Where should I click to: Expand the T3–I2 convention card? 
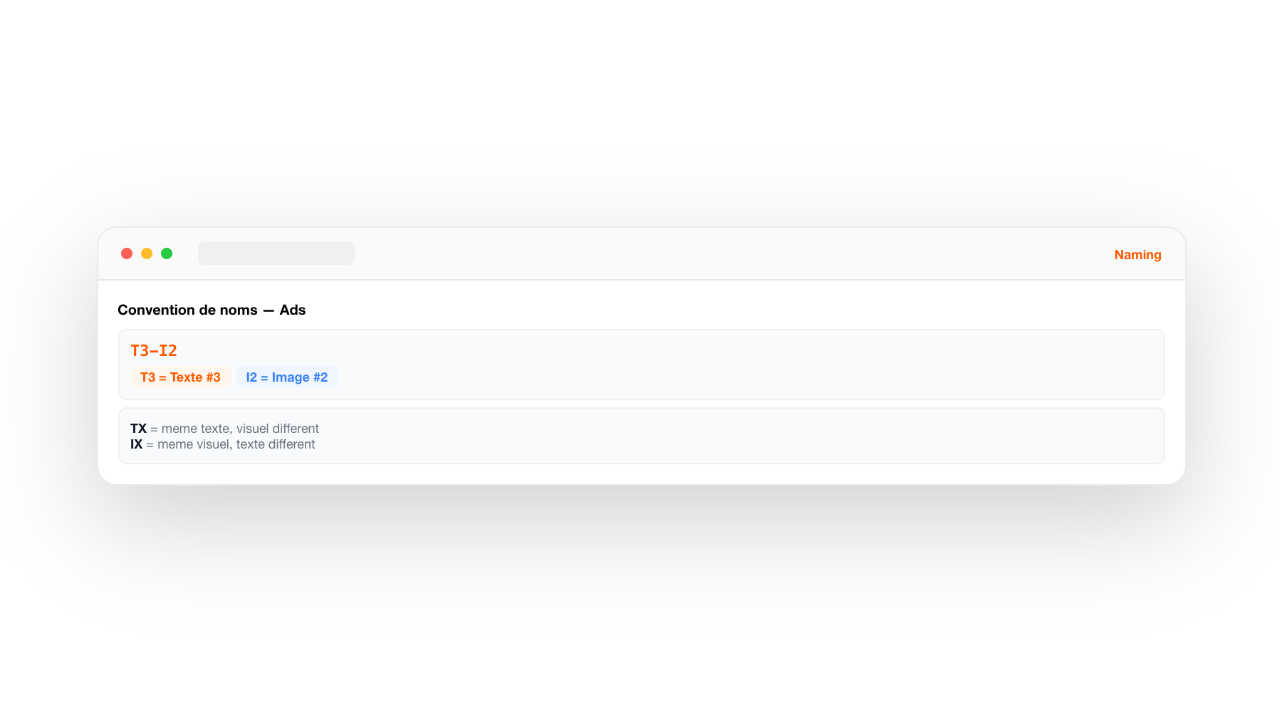(641, 364)
